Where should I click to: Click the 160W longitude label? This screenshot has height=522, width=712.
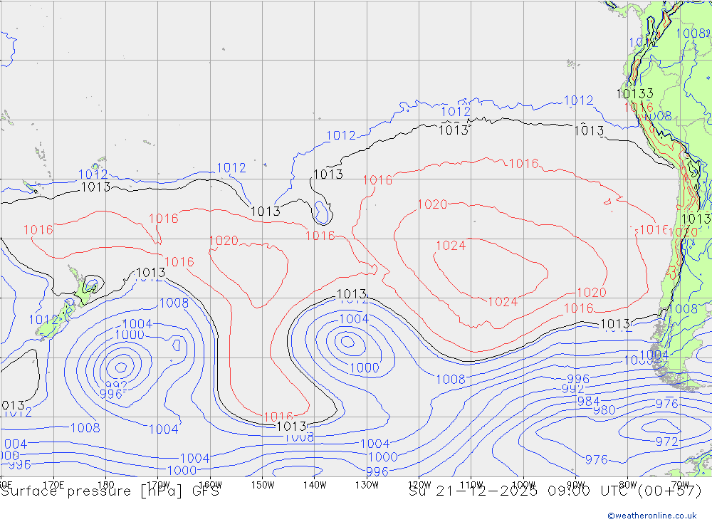210,485
